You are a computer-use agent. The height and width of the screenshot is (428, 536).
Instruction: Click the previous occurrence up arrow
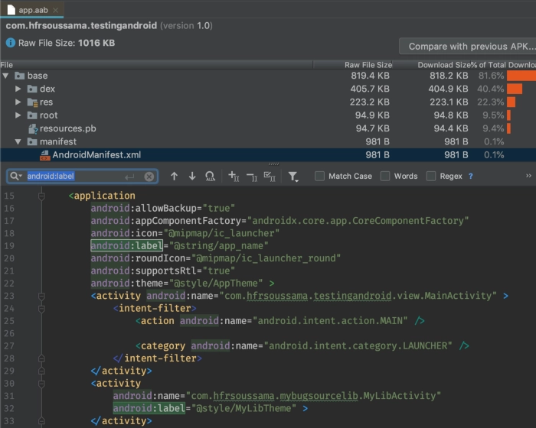tap(174, 177)
